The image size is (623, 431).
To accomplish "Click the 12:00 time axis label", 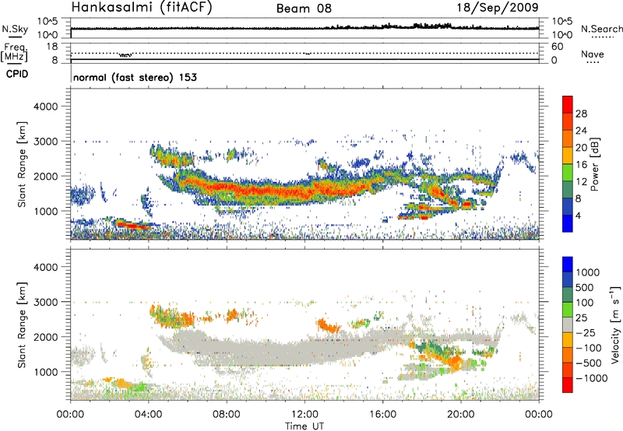I will (x=304, y=415).
